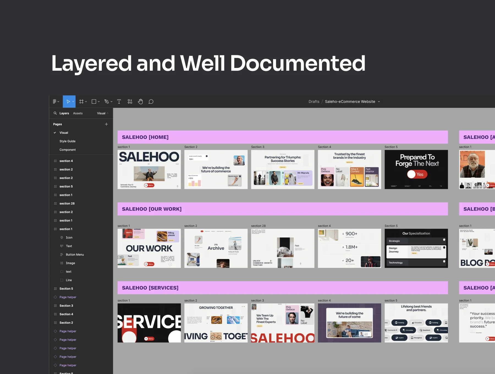This screenshot has width=495, height=374.
Task: Open the Figma main menu icon
Action: (x=54, y=101)
